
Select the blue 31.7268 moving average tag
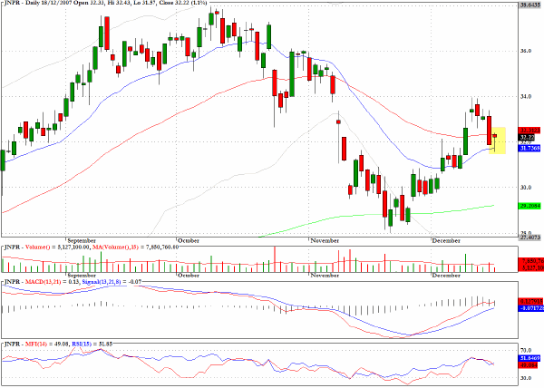[x=529, y=149]
